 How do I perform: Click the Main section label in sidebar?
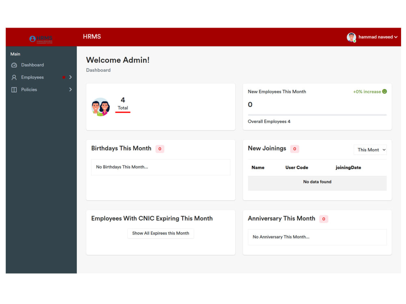pos(15,54)
